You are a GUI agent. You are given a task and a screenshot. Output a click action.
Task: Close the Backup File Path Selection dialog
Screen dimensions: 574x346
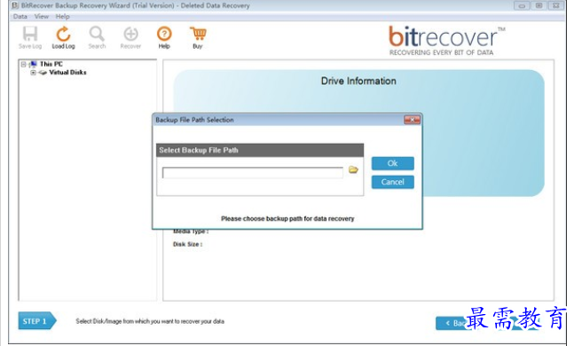(412, 120)
